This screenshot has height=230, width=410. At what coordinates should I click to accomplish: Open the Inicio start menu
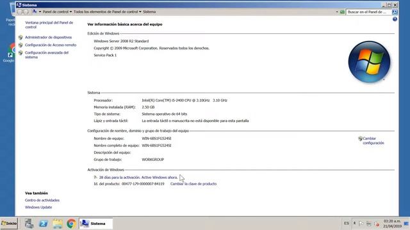point(9,224)
